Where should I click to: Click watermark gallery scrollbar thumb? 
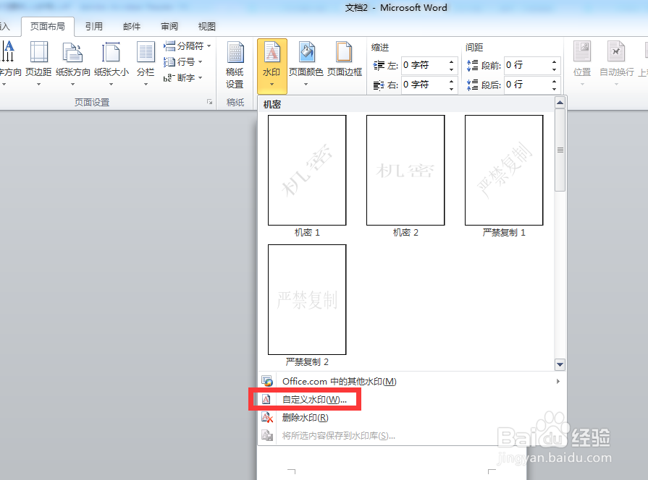click(560, 150)
